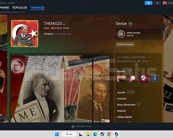Click the profile URL address text

(x=13, y=12)
